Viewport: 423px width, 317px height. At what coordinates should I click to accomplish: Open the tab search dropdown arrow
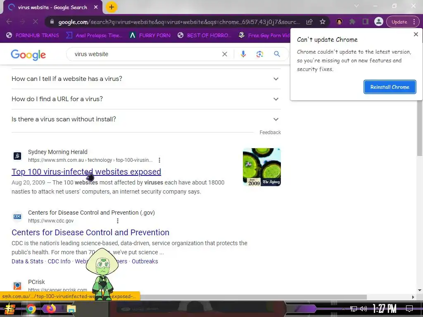coord(356,6)
